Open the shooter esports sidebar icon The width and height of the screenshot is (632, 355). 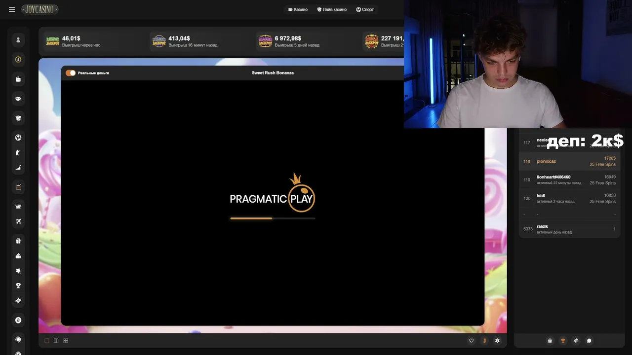(18, 153)
